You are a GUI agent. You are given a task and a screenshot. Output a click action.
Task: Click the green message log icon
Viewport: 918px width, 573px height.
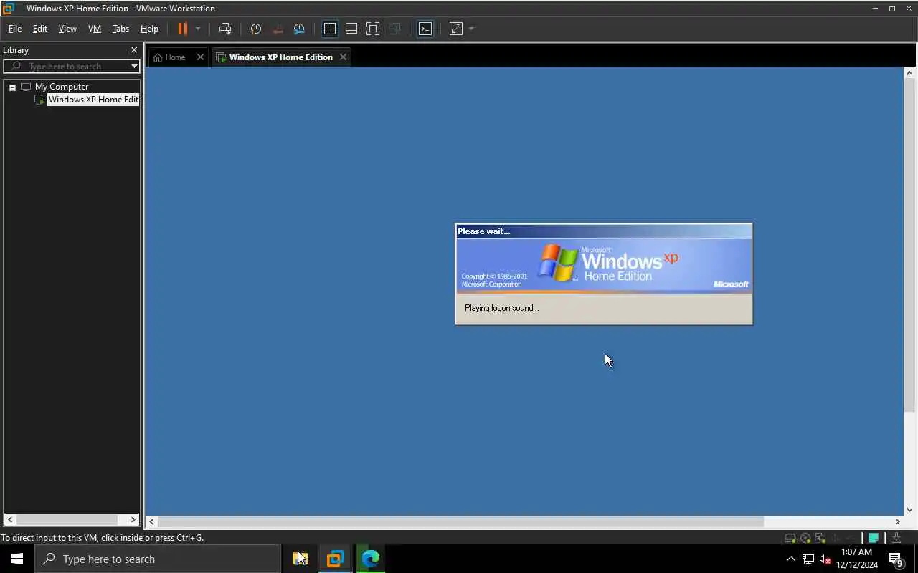[x=874, y=538]
